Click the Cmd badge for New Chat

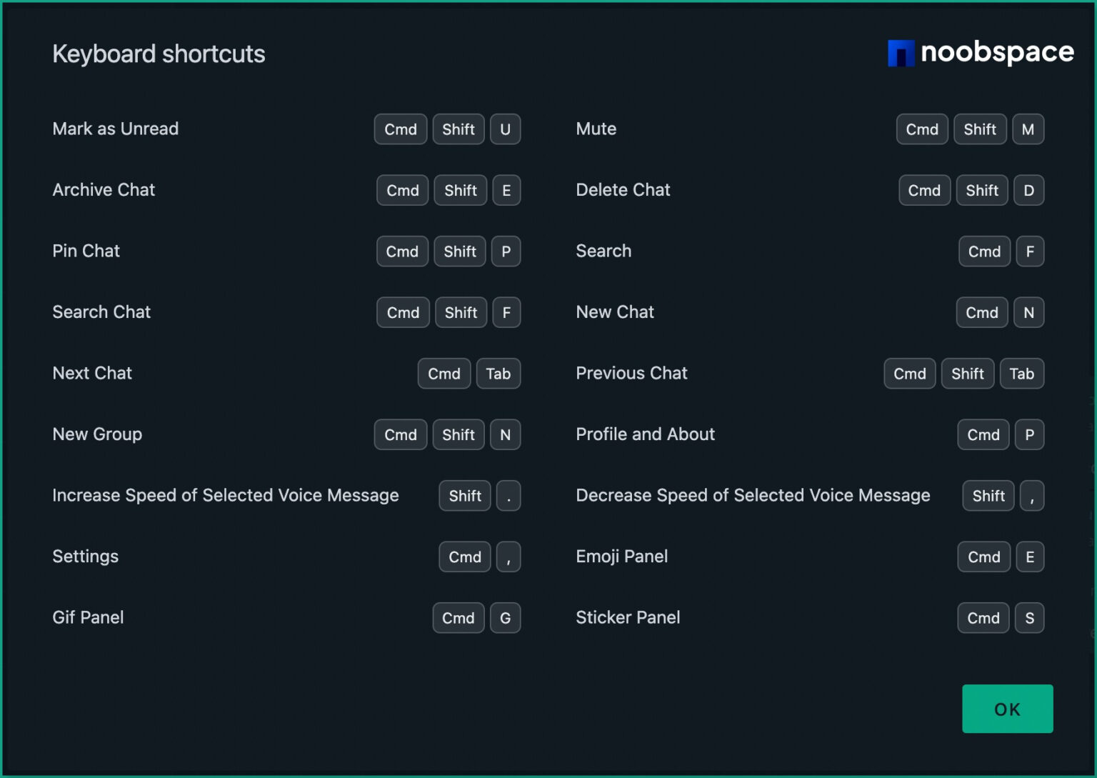pos(981,312)
